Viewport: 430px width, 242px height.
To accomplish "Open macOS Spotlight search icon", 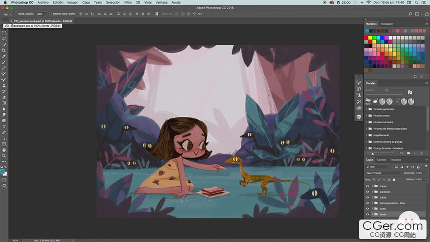I will pos(416,2).
